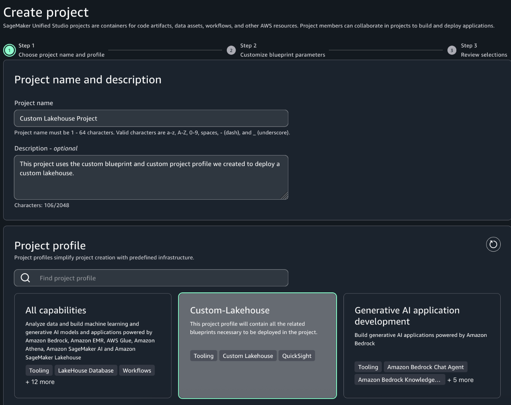Click the Project name input field

coord(151,118)
